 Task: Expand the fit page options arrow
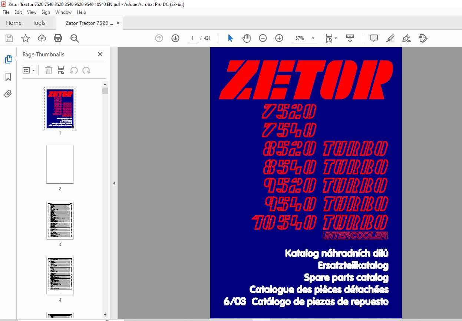point(336,38)
